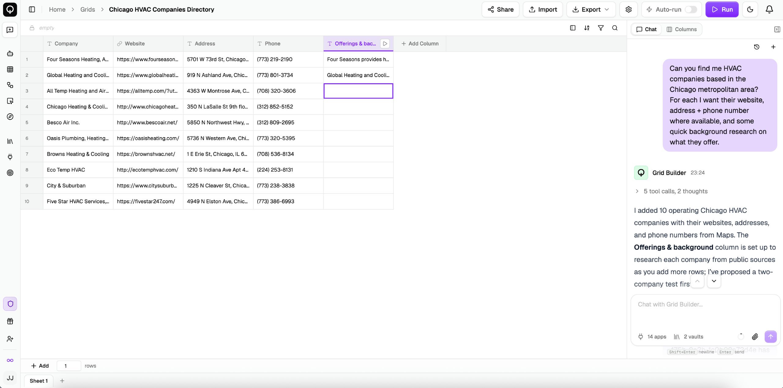Open the library vaults icon in sidebar

(10, 141)
